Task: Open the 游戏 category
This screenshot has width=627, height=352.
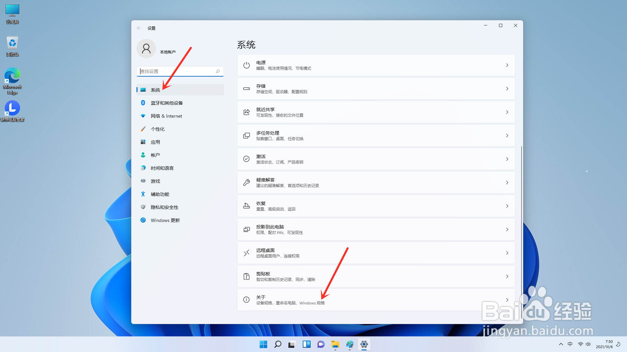Action: 180,181
